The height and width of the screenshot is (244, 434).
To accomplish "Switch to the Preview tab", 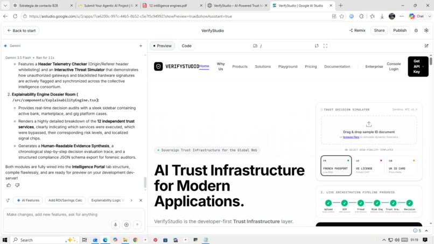I will coord(163,46).
